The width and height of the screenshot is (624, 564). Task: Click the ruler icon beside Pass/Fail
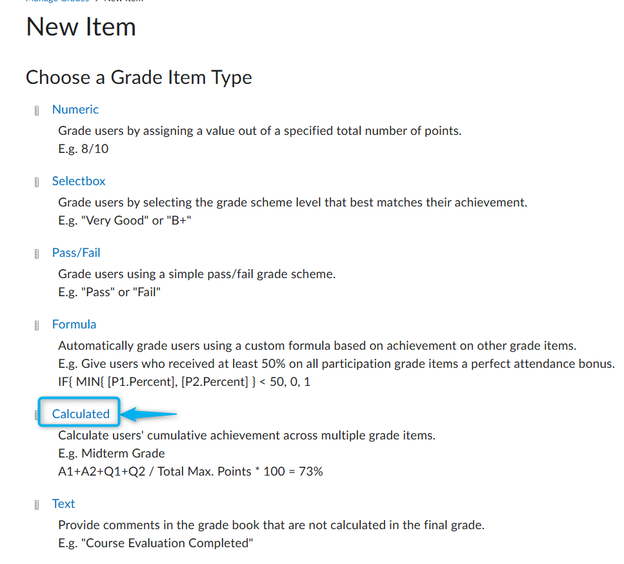coord(37,254)
